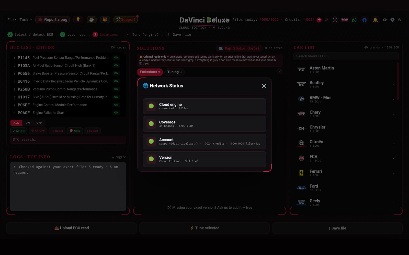This screenshot has height=255, width=409.
Task: Switch language via UK flag icon
Action: (x=345, y=20)
